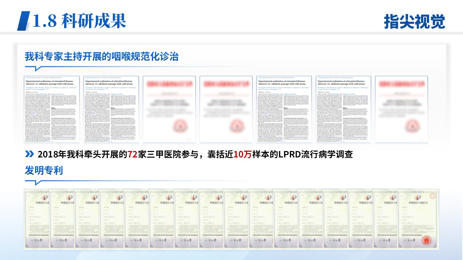Select the last blurred document in top row
The image size is (463, 260).
click(x=402, y=110)
